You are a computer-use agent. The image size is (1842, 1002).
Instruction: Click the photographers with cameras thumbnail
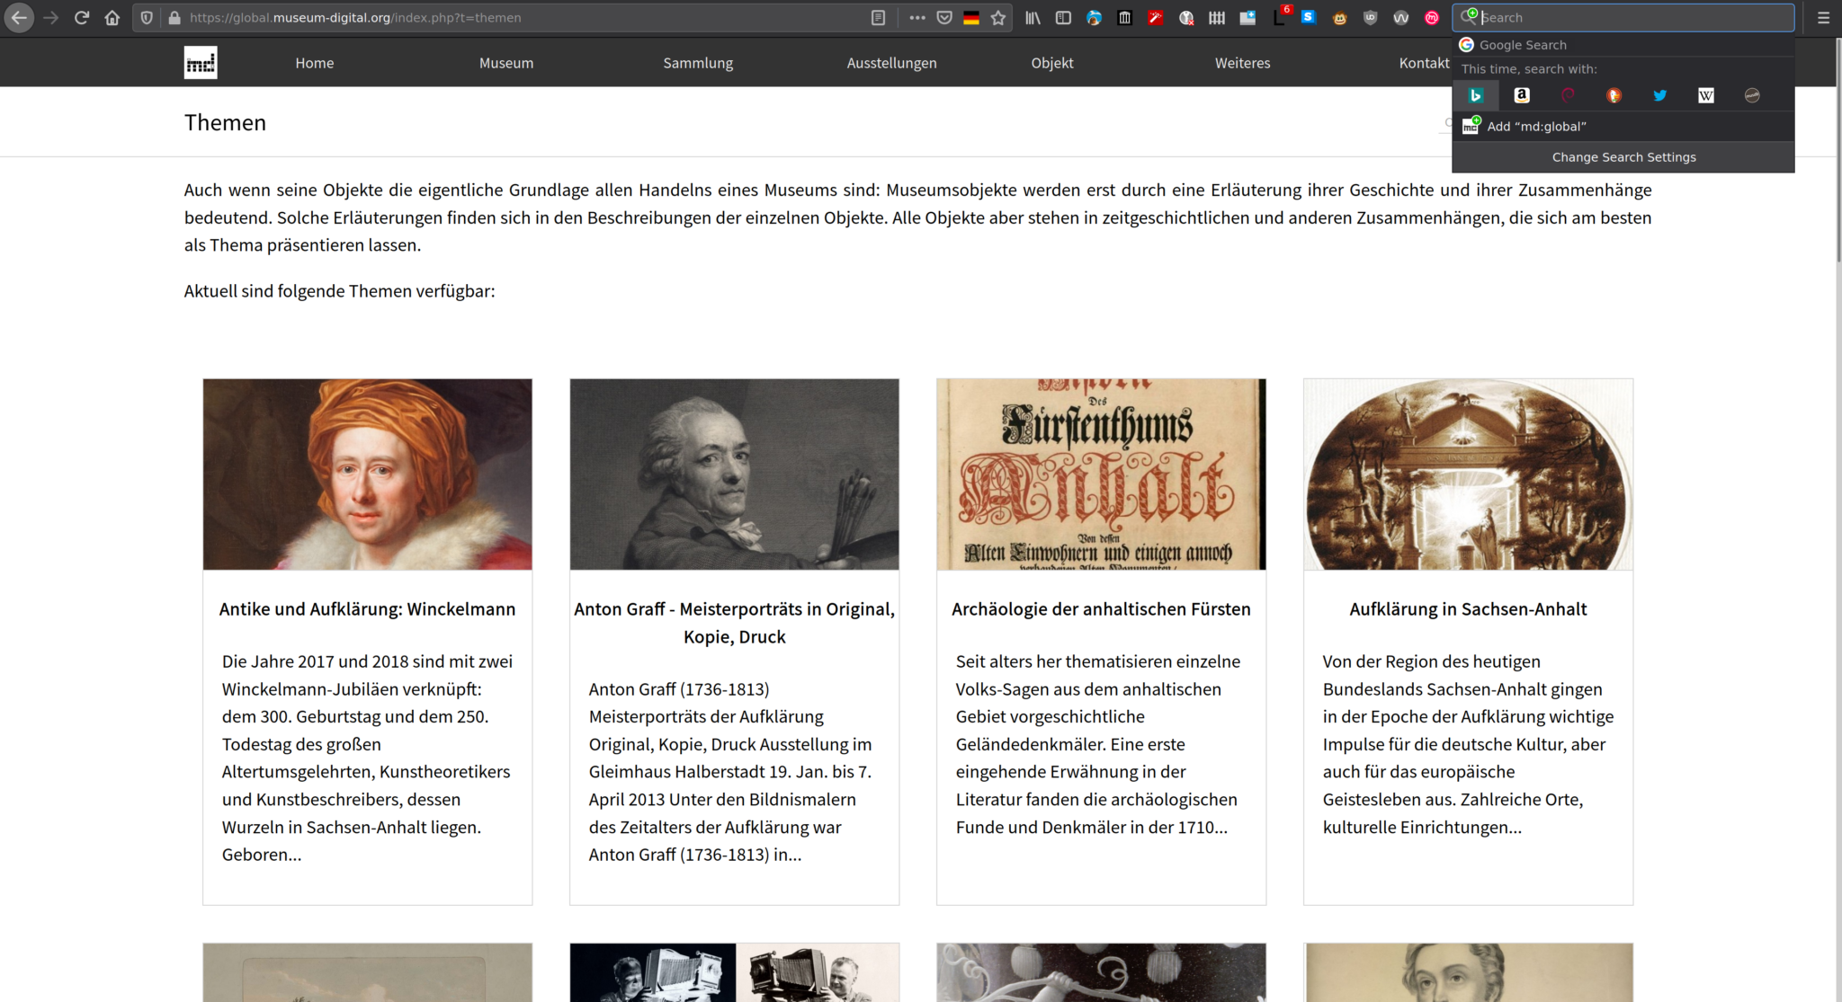pos(734,972)
